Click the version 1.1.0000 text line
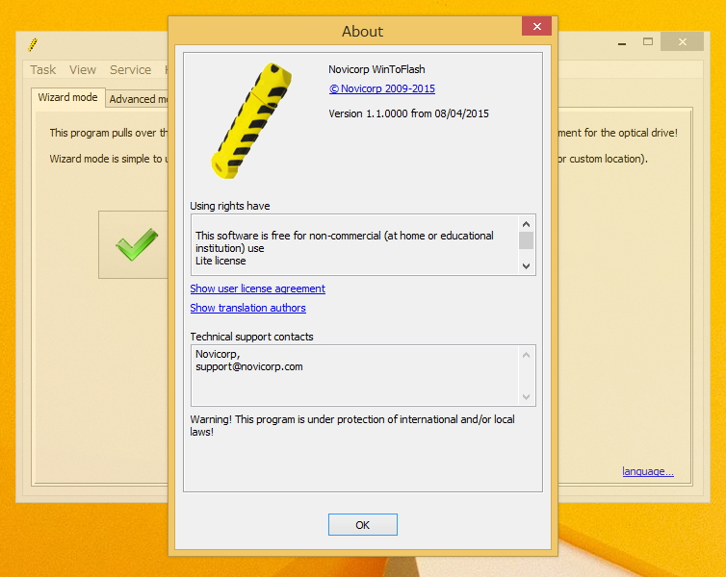This screenshot has width=726, height=577. 408,113
